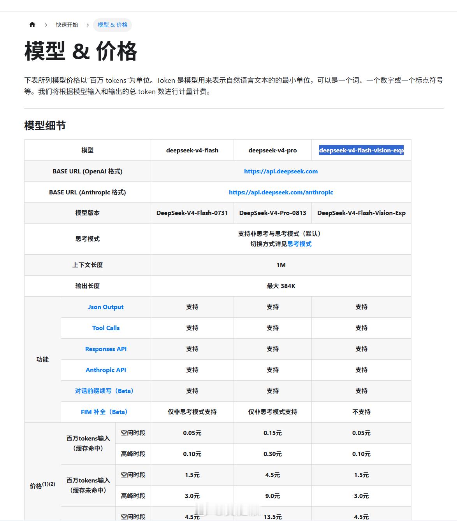Open the 快速开始 breadcrumb
This screenshot has width=457, height=521.
point(67,25)
